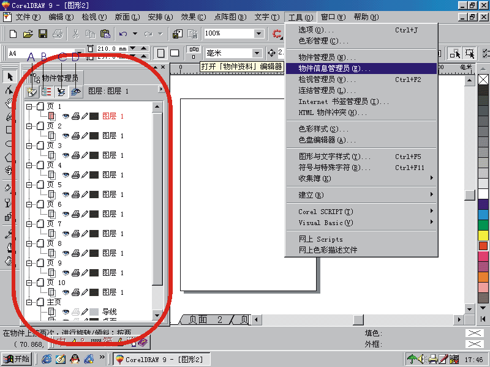Pick the green swatch in the palette
490x367 pixels.
click(x=483, y=225)
